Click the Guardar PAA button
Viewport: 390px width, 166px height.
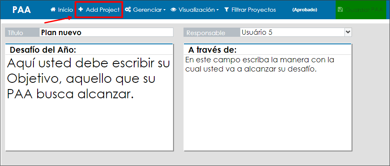click(360, 10)
